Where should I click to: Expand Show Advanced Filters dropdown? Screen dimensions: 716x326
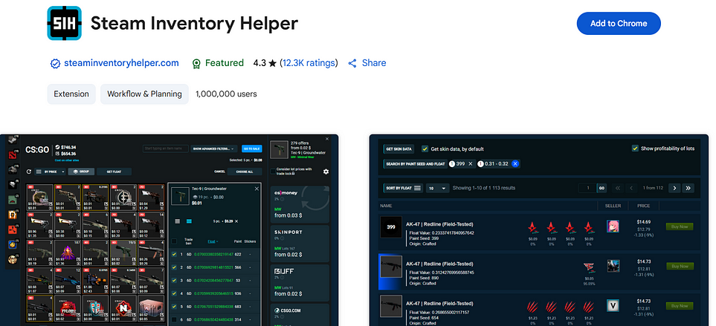[214, 149]
